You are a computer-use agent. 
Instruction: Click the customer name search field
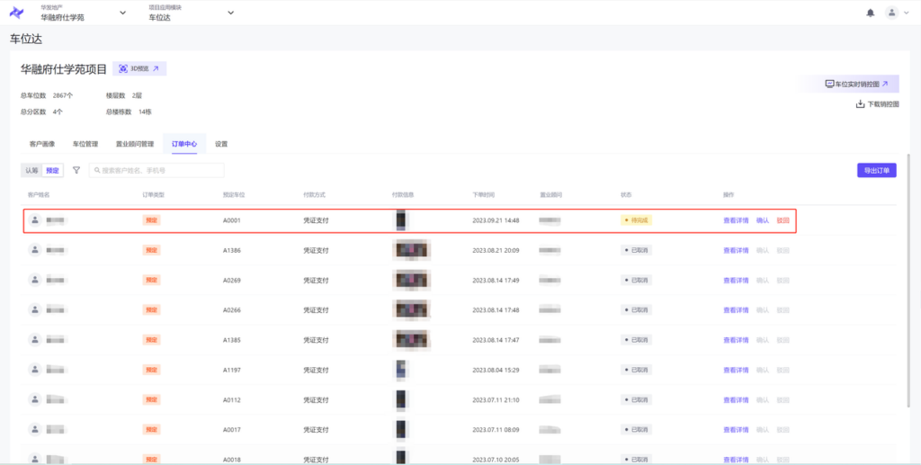[156, 170]
